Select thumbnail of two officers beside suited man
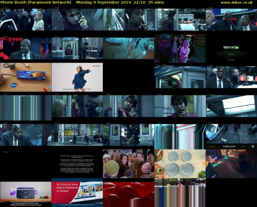The width and height of the screenshot is (257, 207). point(231,20)
